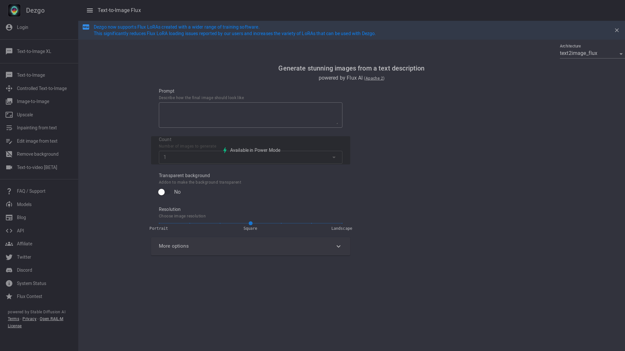Click the Models icon

(9, 204)
